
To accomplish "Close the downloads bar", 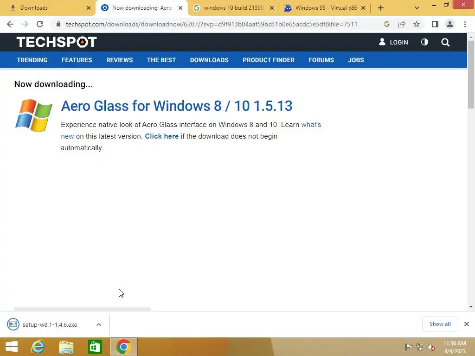I will coord(467,324).
